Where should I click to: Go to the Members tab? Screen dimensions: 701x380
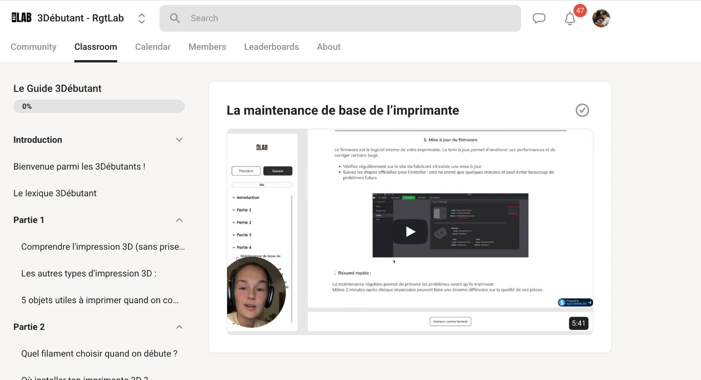point(207,47)
